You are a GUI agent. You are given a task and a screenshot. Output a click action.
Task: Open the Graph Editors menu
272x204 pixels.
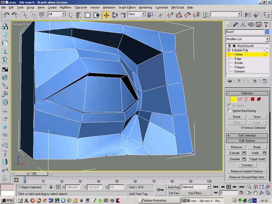127,7
